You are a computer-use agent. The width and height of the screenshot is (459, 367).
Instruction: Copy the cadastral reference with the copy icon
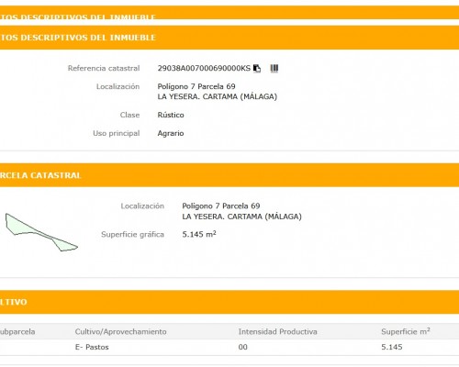click(x=257, y=69)
